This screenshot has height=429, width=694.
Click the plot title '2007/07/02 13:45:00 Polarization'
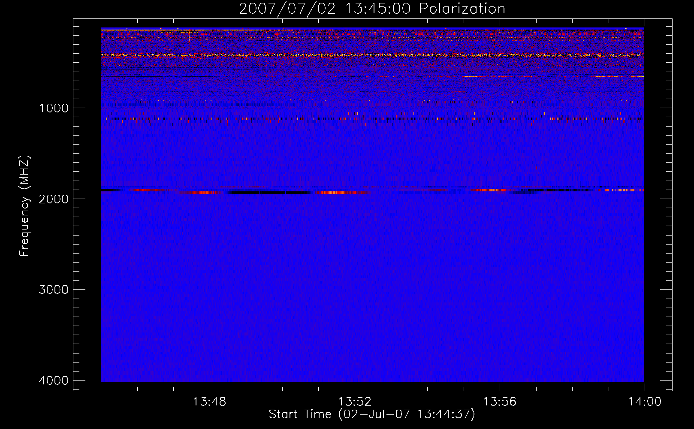click(x=372, y=9)
